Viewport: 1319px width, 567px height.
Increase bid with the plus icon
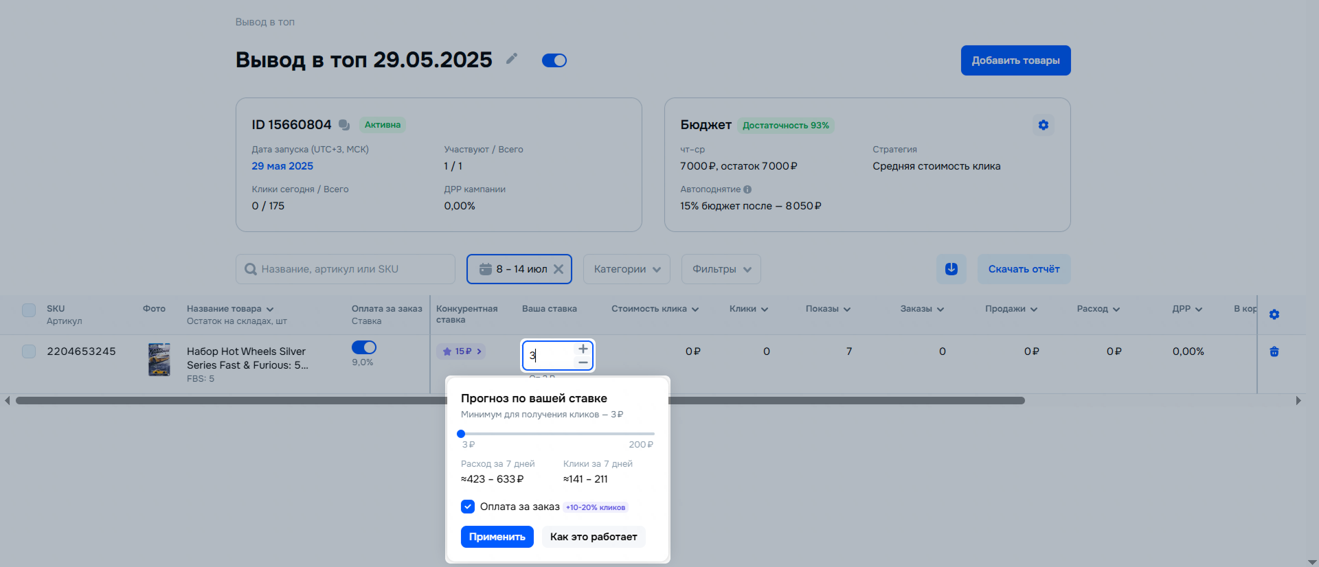pos(583,349)
